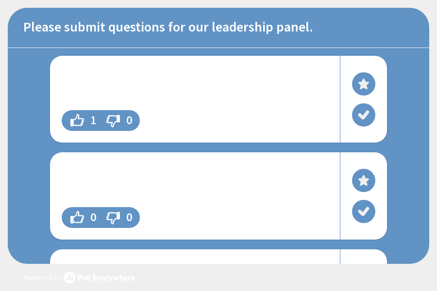Click the poll title asking for panel questions
437x291 pixels.
(168, 27)
